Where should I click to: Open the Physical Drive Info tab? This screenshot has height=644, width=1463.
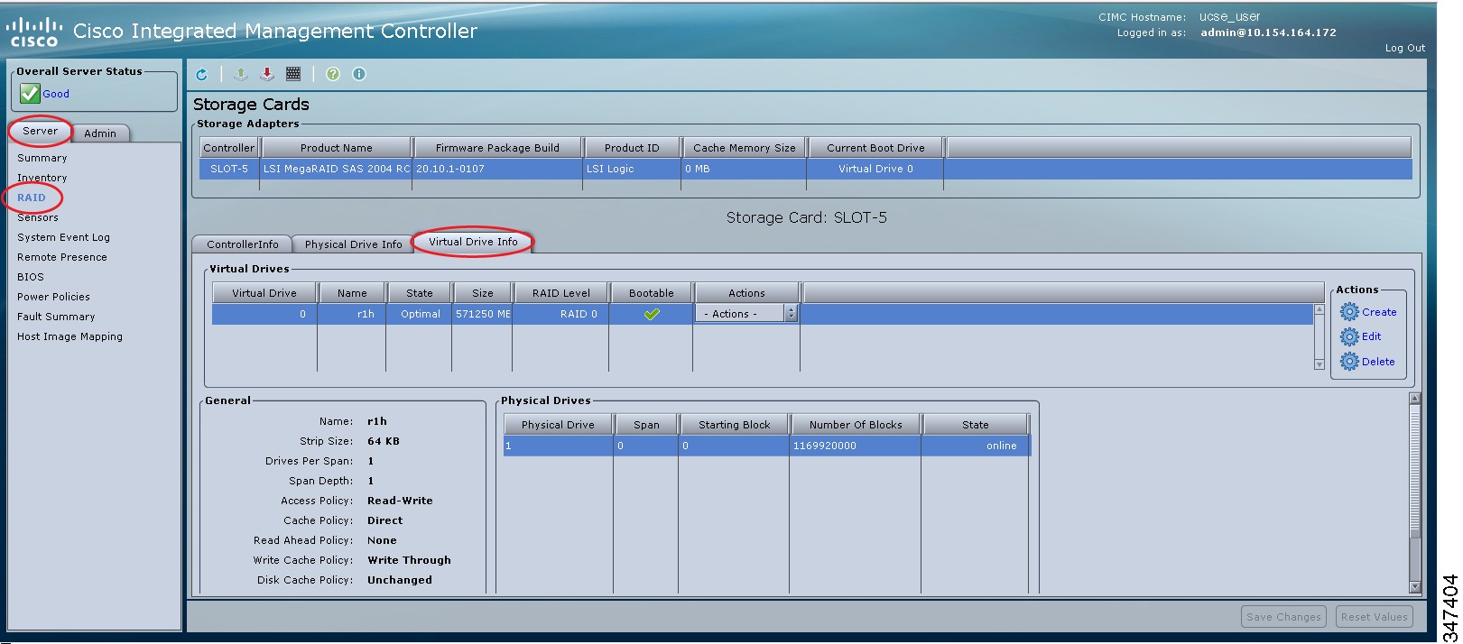point(353,244)
